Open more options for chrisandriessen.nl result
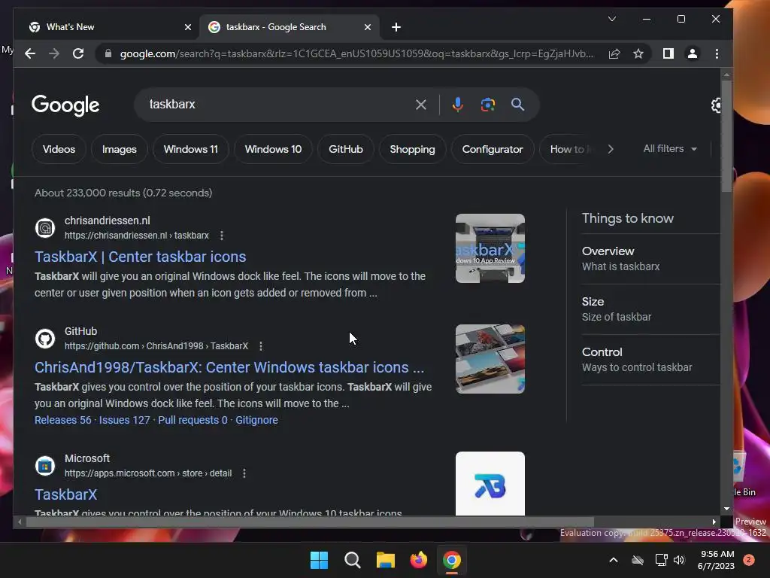This screenshot has width=770, height=578. pyautogui.click(x=222, y=236)
